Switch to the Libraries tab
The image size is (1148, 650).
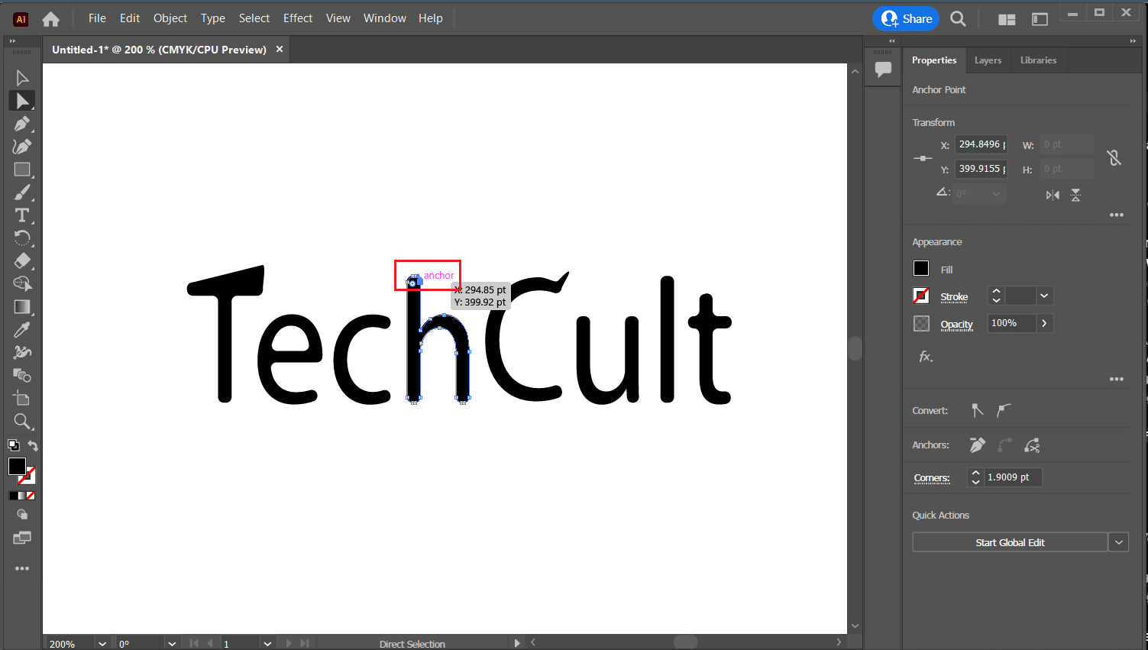point(1038,60)
